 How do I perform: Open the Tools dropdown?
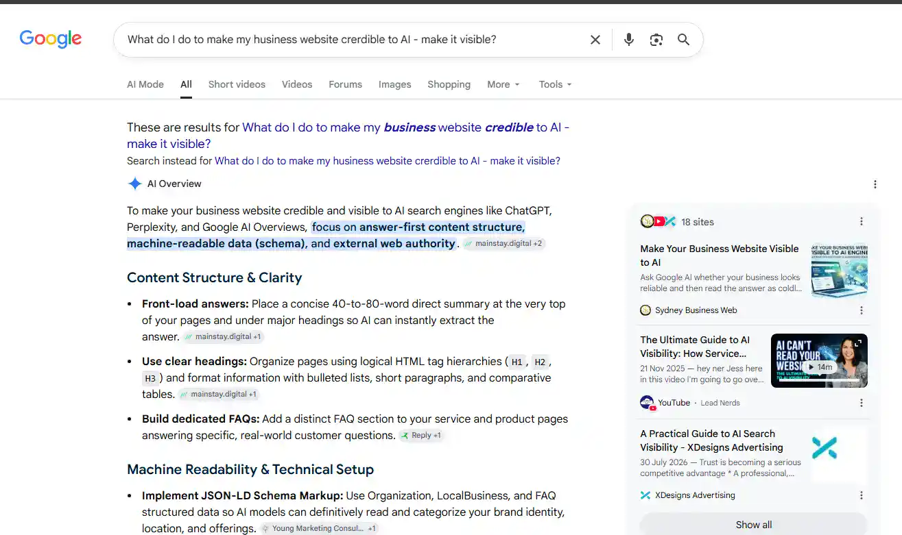click(556, 84)
